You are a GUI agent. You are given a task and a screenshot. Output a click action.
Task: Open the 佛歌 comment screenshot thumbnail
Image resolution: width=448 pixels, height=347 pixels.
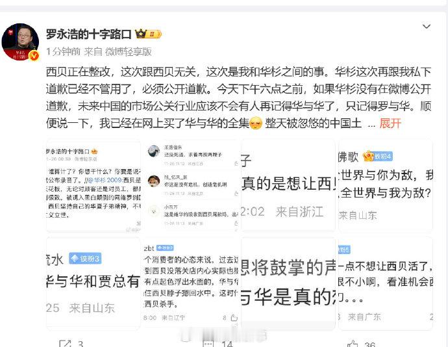386,185
